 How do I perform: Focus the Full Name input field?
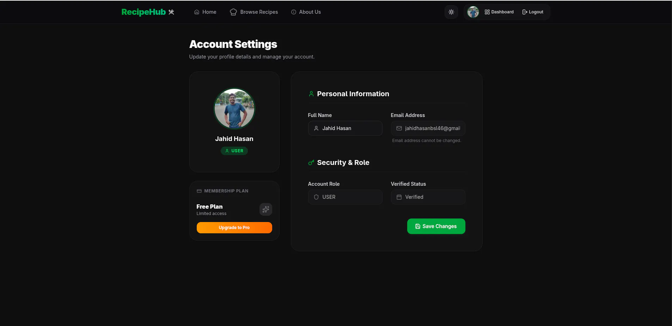[x=345, y=128]
